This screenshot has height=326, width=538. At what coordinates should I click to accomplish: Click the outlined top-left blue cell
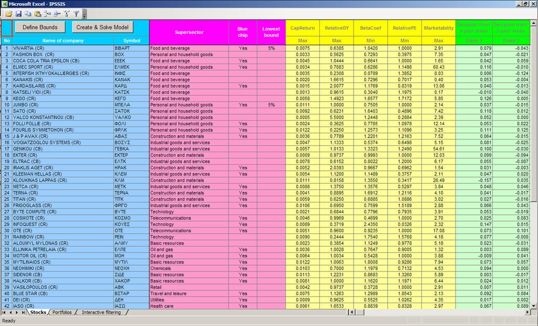[7, 28]
